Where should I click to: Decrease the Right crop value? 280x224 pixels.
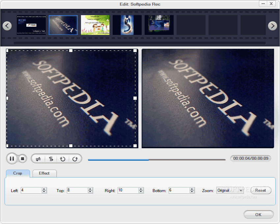(141, 192)
